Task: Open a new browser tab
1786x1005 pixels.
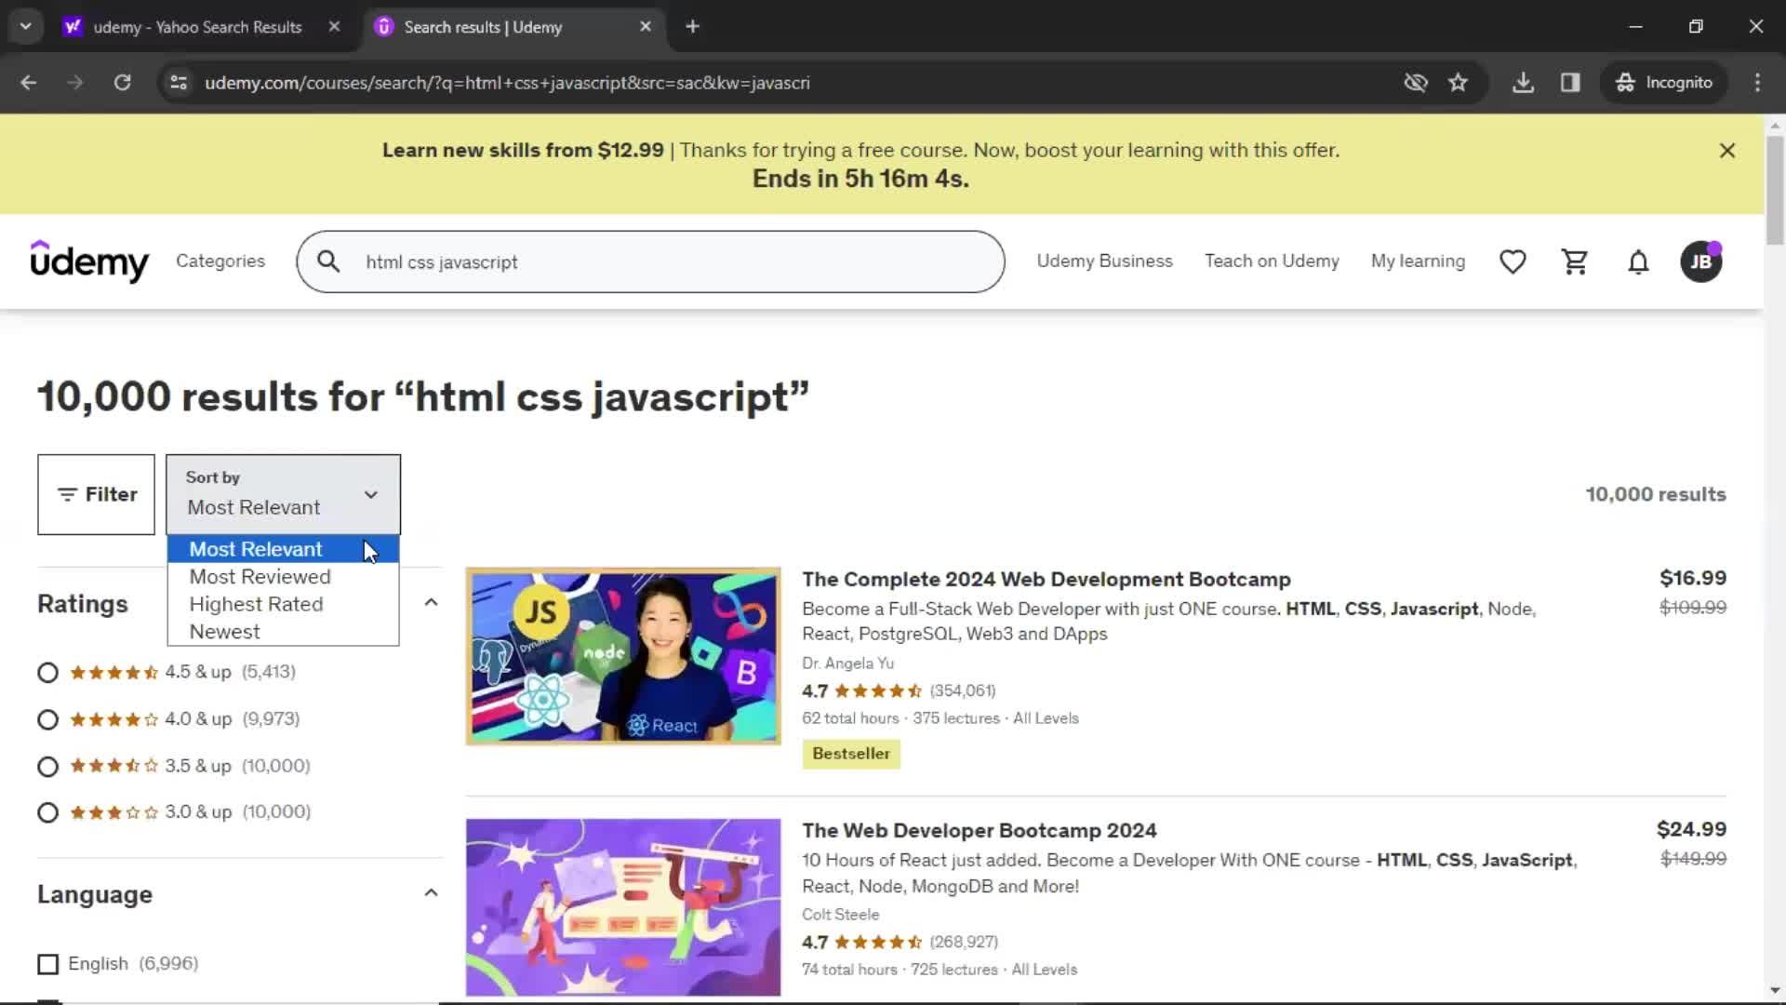Action: (x=692, y=27)
